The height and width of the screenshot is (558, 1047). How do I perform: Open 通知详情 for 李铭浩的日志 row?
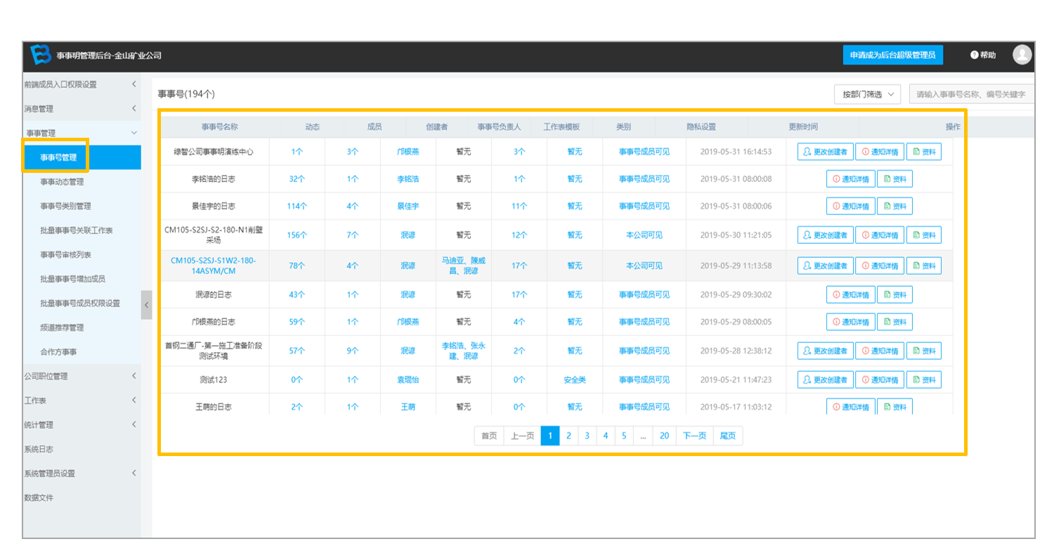click(x=850, y=179)
